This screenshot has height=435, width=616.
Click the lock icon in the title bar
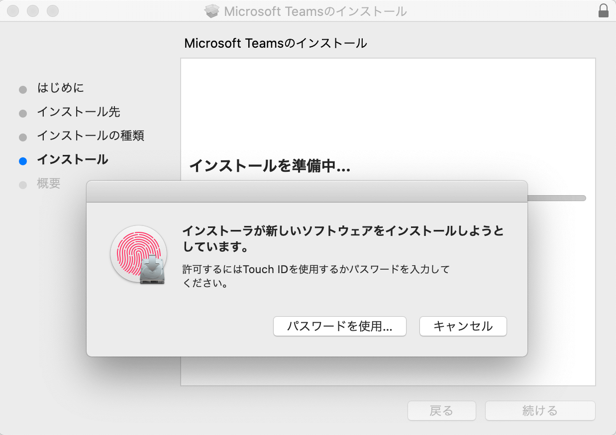pos(603,11)
